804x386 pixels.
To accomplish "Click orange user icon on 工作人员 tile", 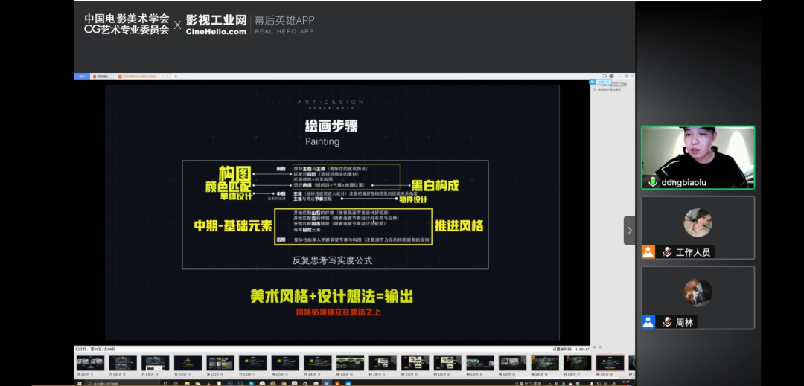I will (x=648, y=252).
